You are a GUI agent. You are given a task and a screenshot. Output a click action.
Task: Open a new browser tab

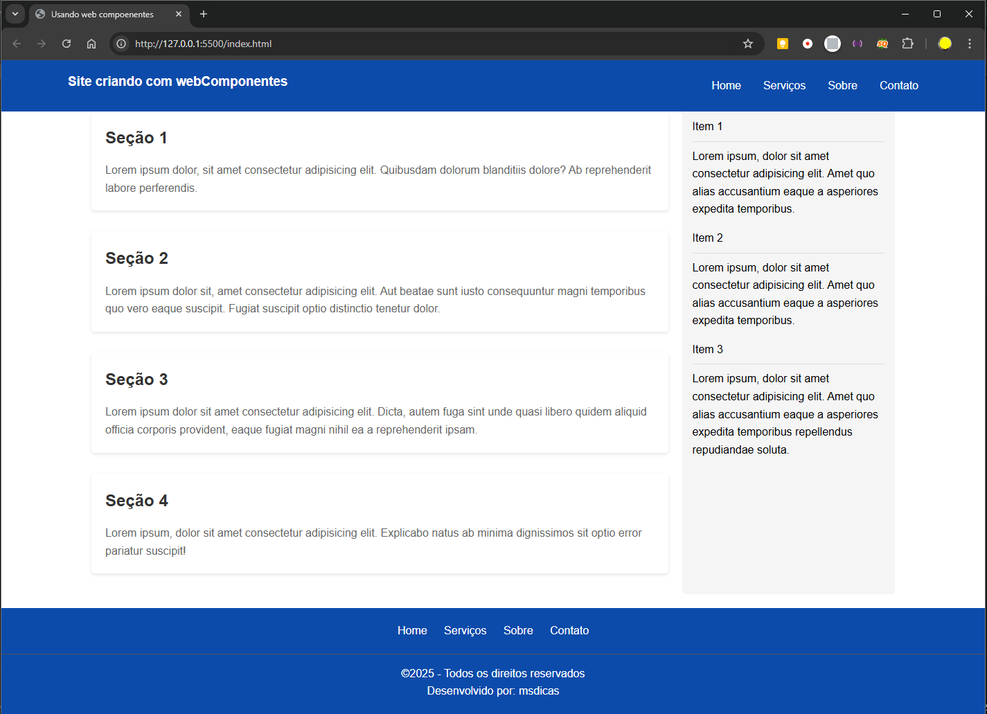[204, 14]
